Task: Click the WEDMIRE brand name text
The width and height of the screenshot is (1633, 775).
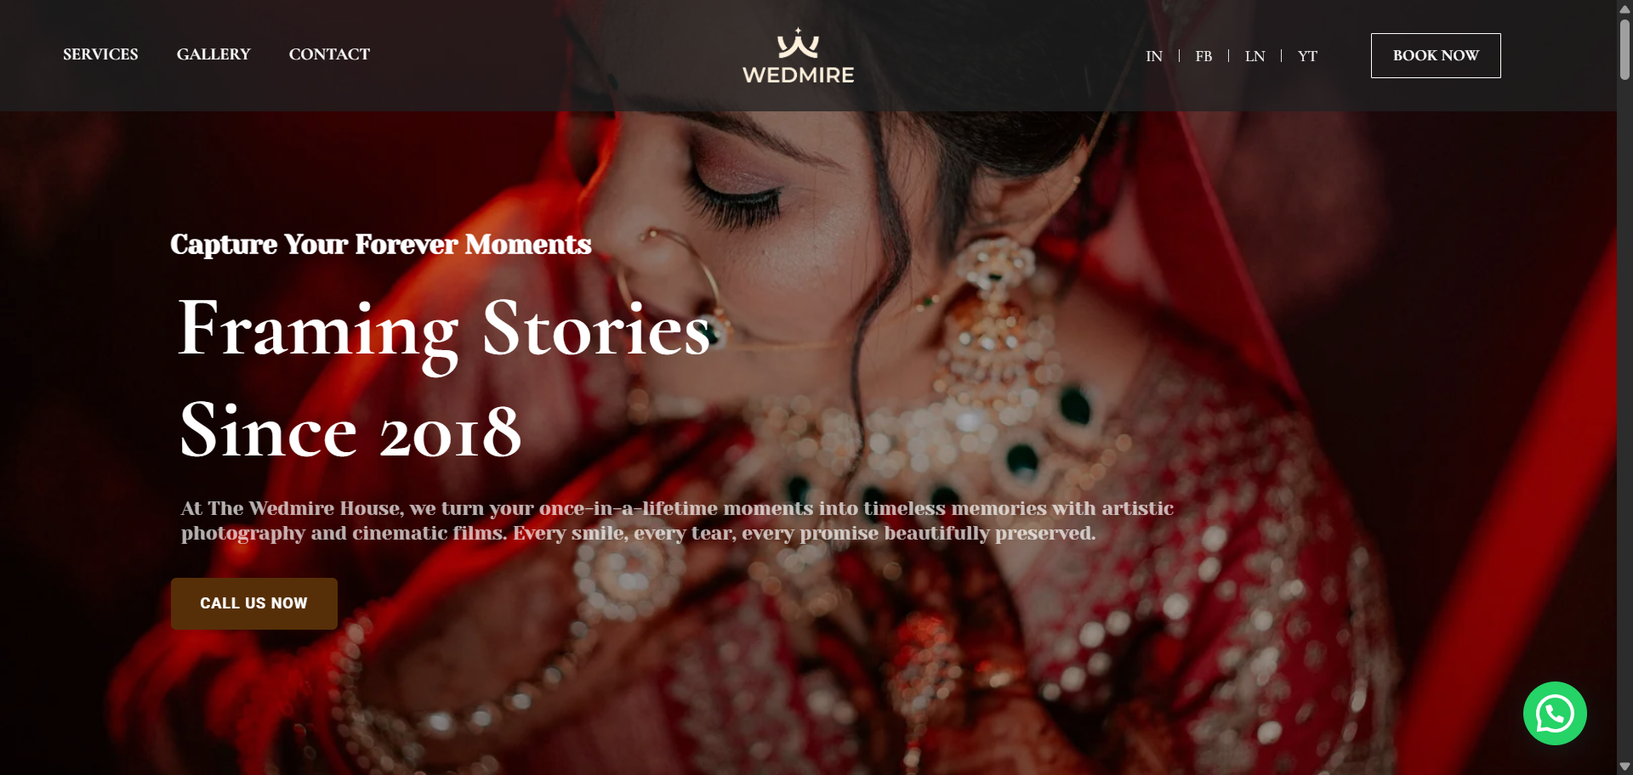Action: point(798,75)
